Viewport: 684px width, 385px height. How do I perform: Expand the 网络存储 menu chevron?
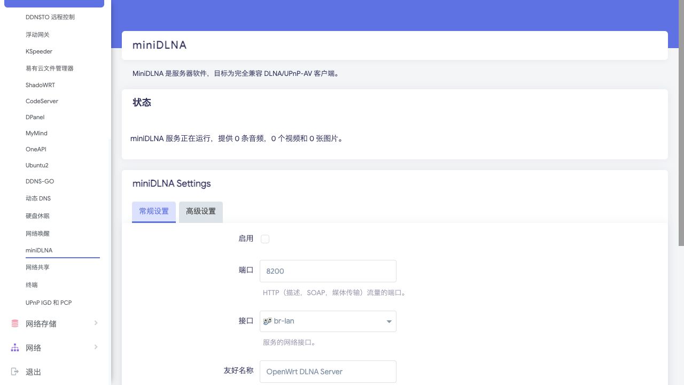[96, 323]
